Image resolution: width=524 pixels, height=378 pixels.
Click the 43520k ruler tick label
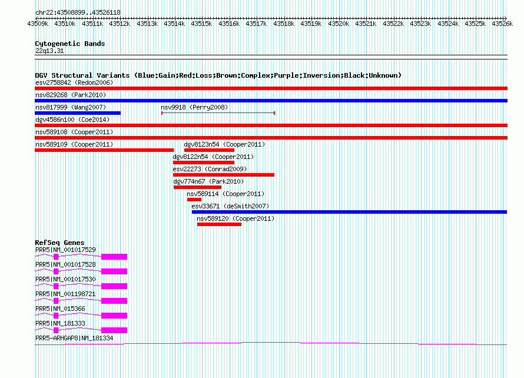click(x=338, y=24)
